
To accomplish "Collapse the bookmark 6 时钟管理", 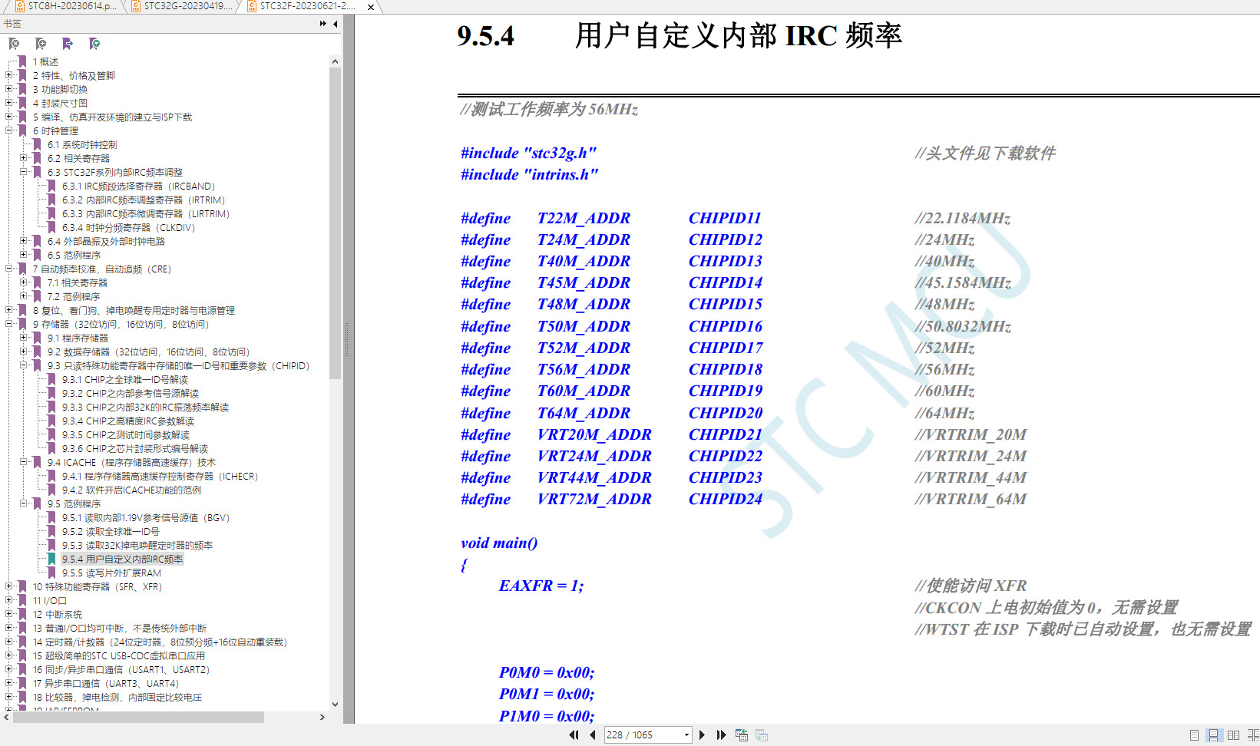I will click(9, 130).
